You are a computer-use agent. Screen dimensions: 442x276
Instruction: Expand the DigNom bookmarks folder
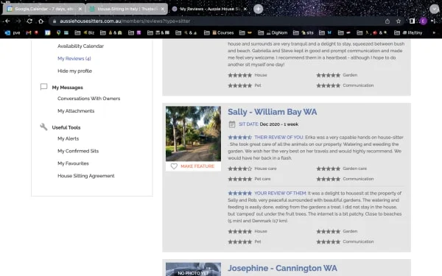tap(273, 32)
